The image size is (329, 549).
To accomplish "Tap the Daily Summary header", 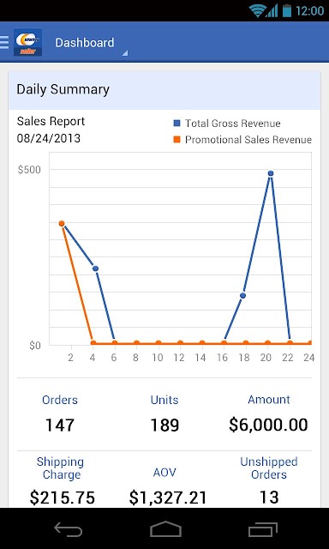I will (x=164, y=90).
